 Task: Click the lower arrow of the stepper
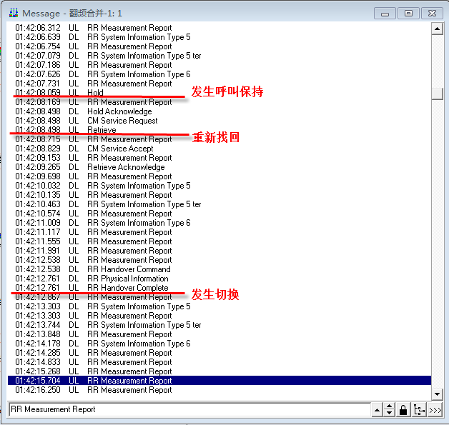click(389, 414)
